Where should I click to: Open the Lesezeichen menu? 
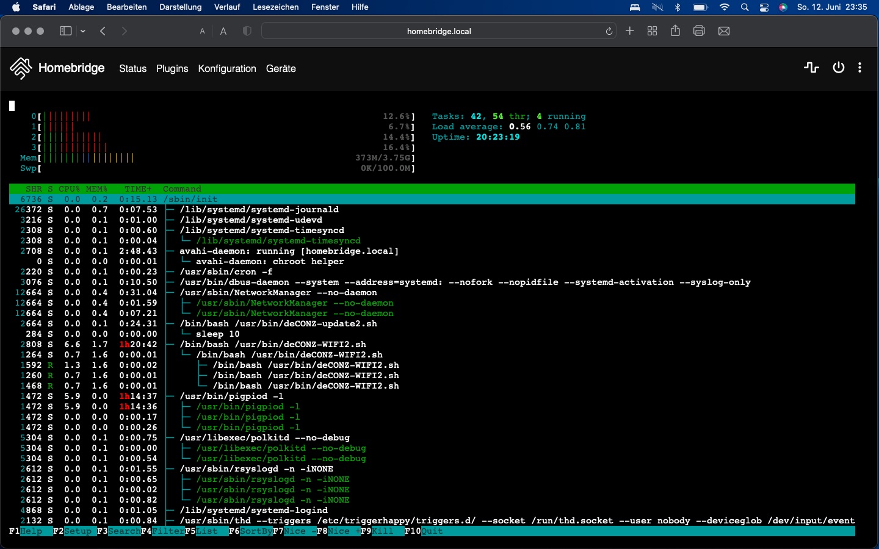275,7
